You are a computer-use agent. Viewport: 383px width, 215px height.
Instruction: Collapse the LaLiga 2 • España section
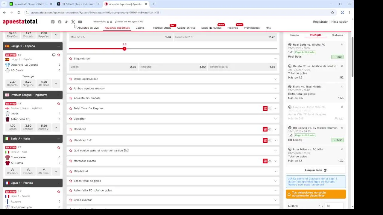(59, 46)
